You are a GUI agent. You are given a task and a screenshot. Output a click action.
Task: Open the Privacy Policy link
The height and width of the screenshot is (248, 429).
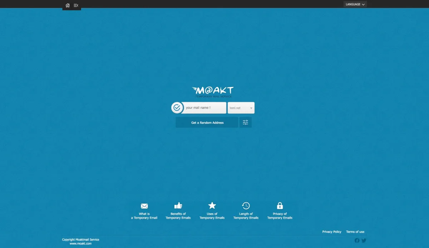(x=332, y=232)
